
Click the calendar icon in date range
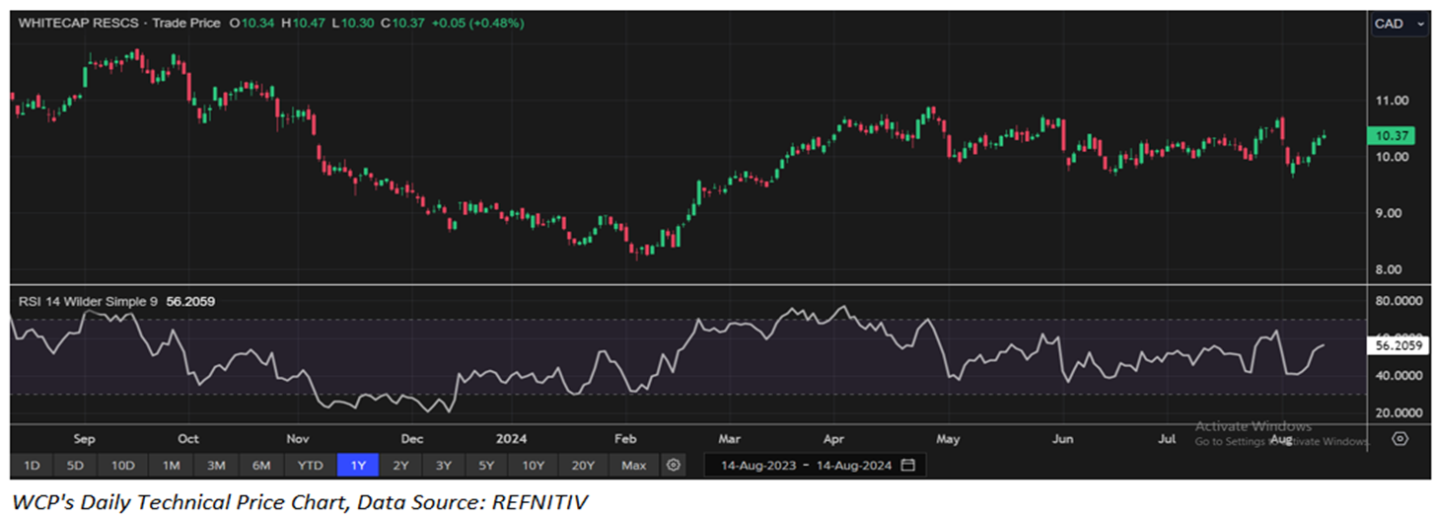(x=907, y=465)
